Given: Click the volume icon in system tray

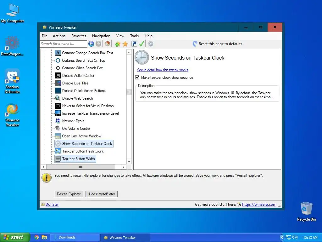Looking at the screenshot, I should (x=295, y=238).
